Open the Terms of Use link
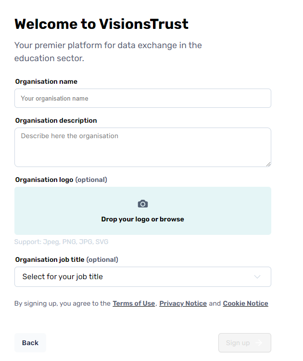Screen dimensions: 303x361 [134, 303]
